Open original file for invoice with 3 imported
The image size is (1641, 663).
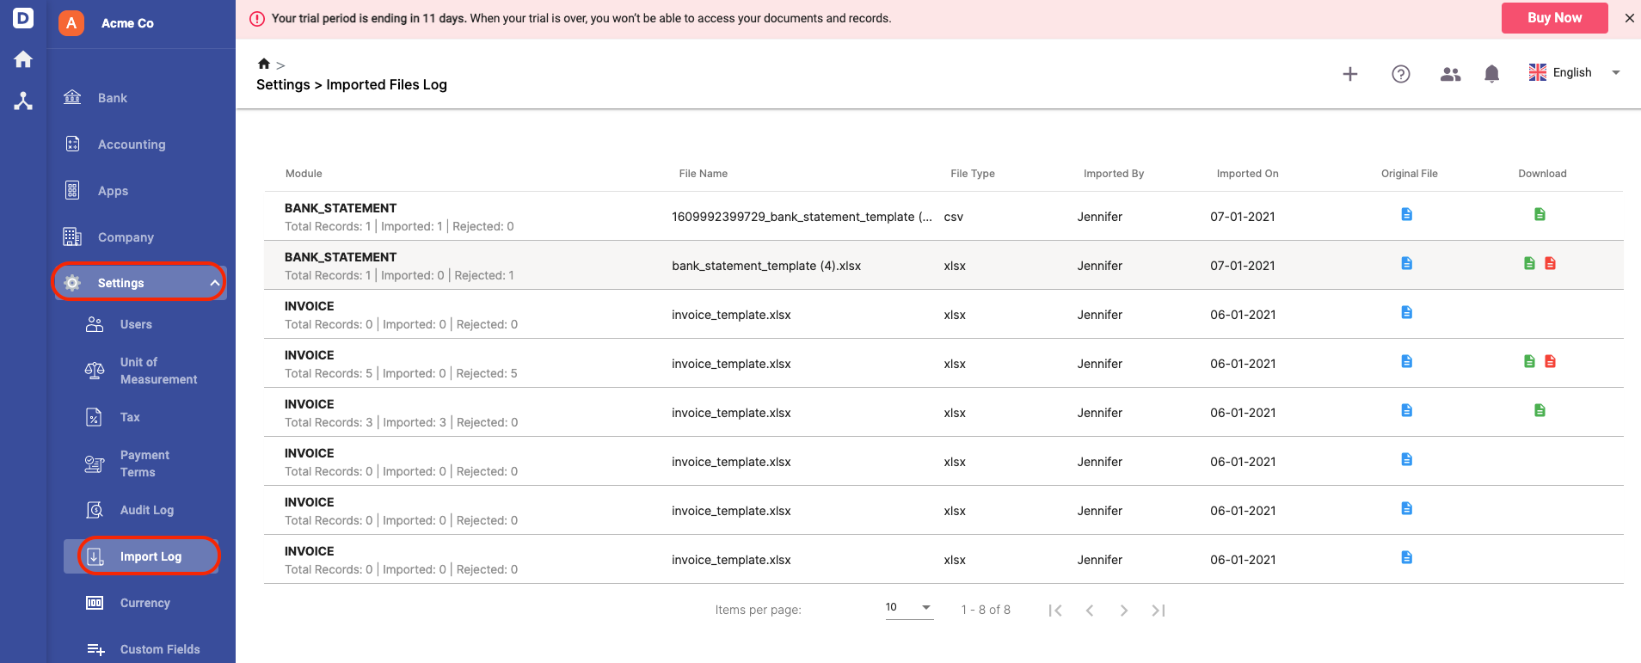click(x=1407, y=410)
